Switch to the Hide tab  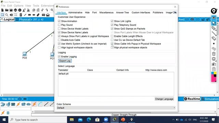[87, 12]
